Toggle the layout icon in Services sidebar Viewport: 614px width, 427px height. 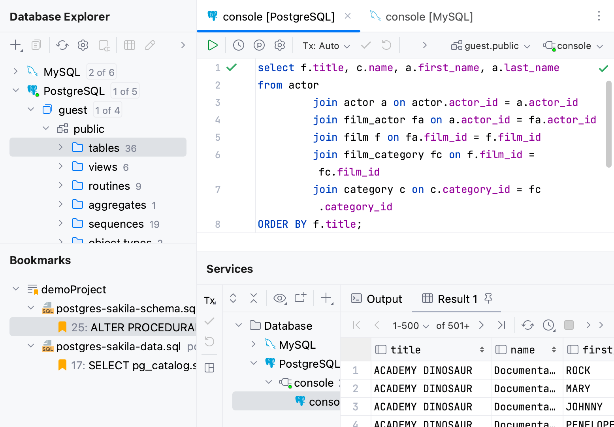click(x=209, y=368)
